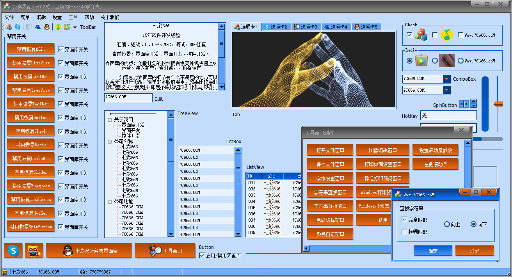512x277 pixels.
Task: Open the first 7C666.COM combo box dropdown
Action: pos(447,79)
